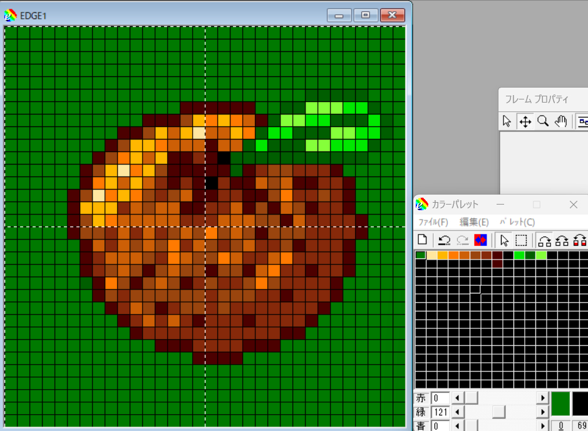Activate the rectangular selection tool in the palette window
The width and height of the screenshot is (588, 431).
(521, 240)
